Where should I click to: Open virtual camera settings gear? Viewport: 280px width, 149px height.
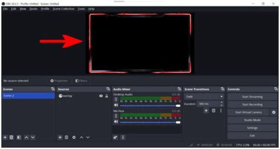pos(274,112)
